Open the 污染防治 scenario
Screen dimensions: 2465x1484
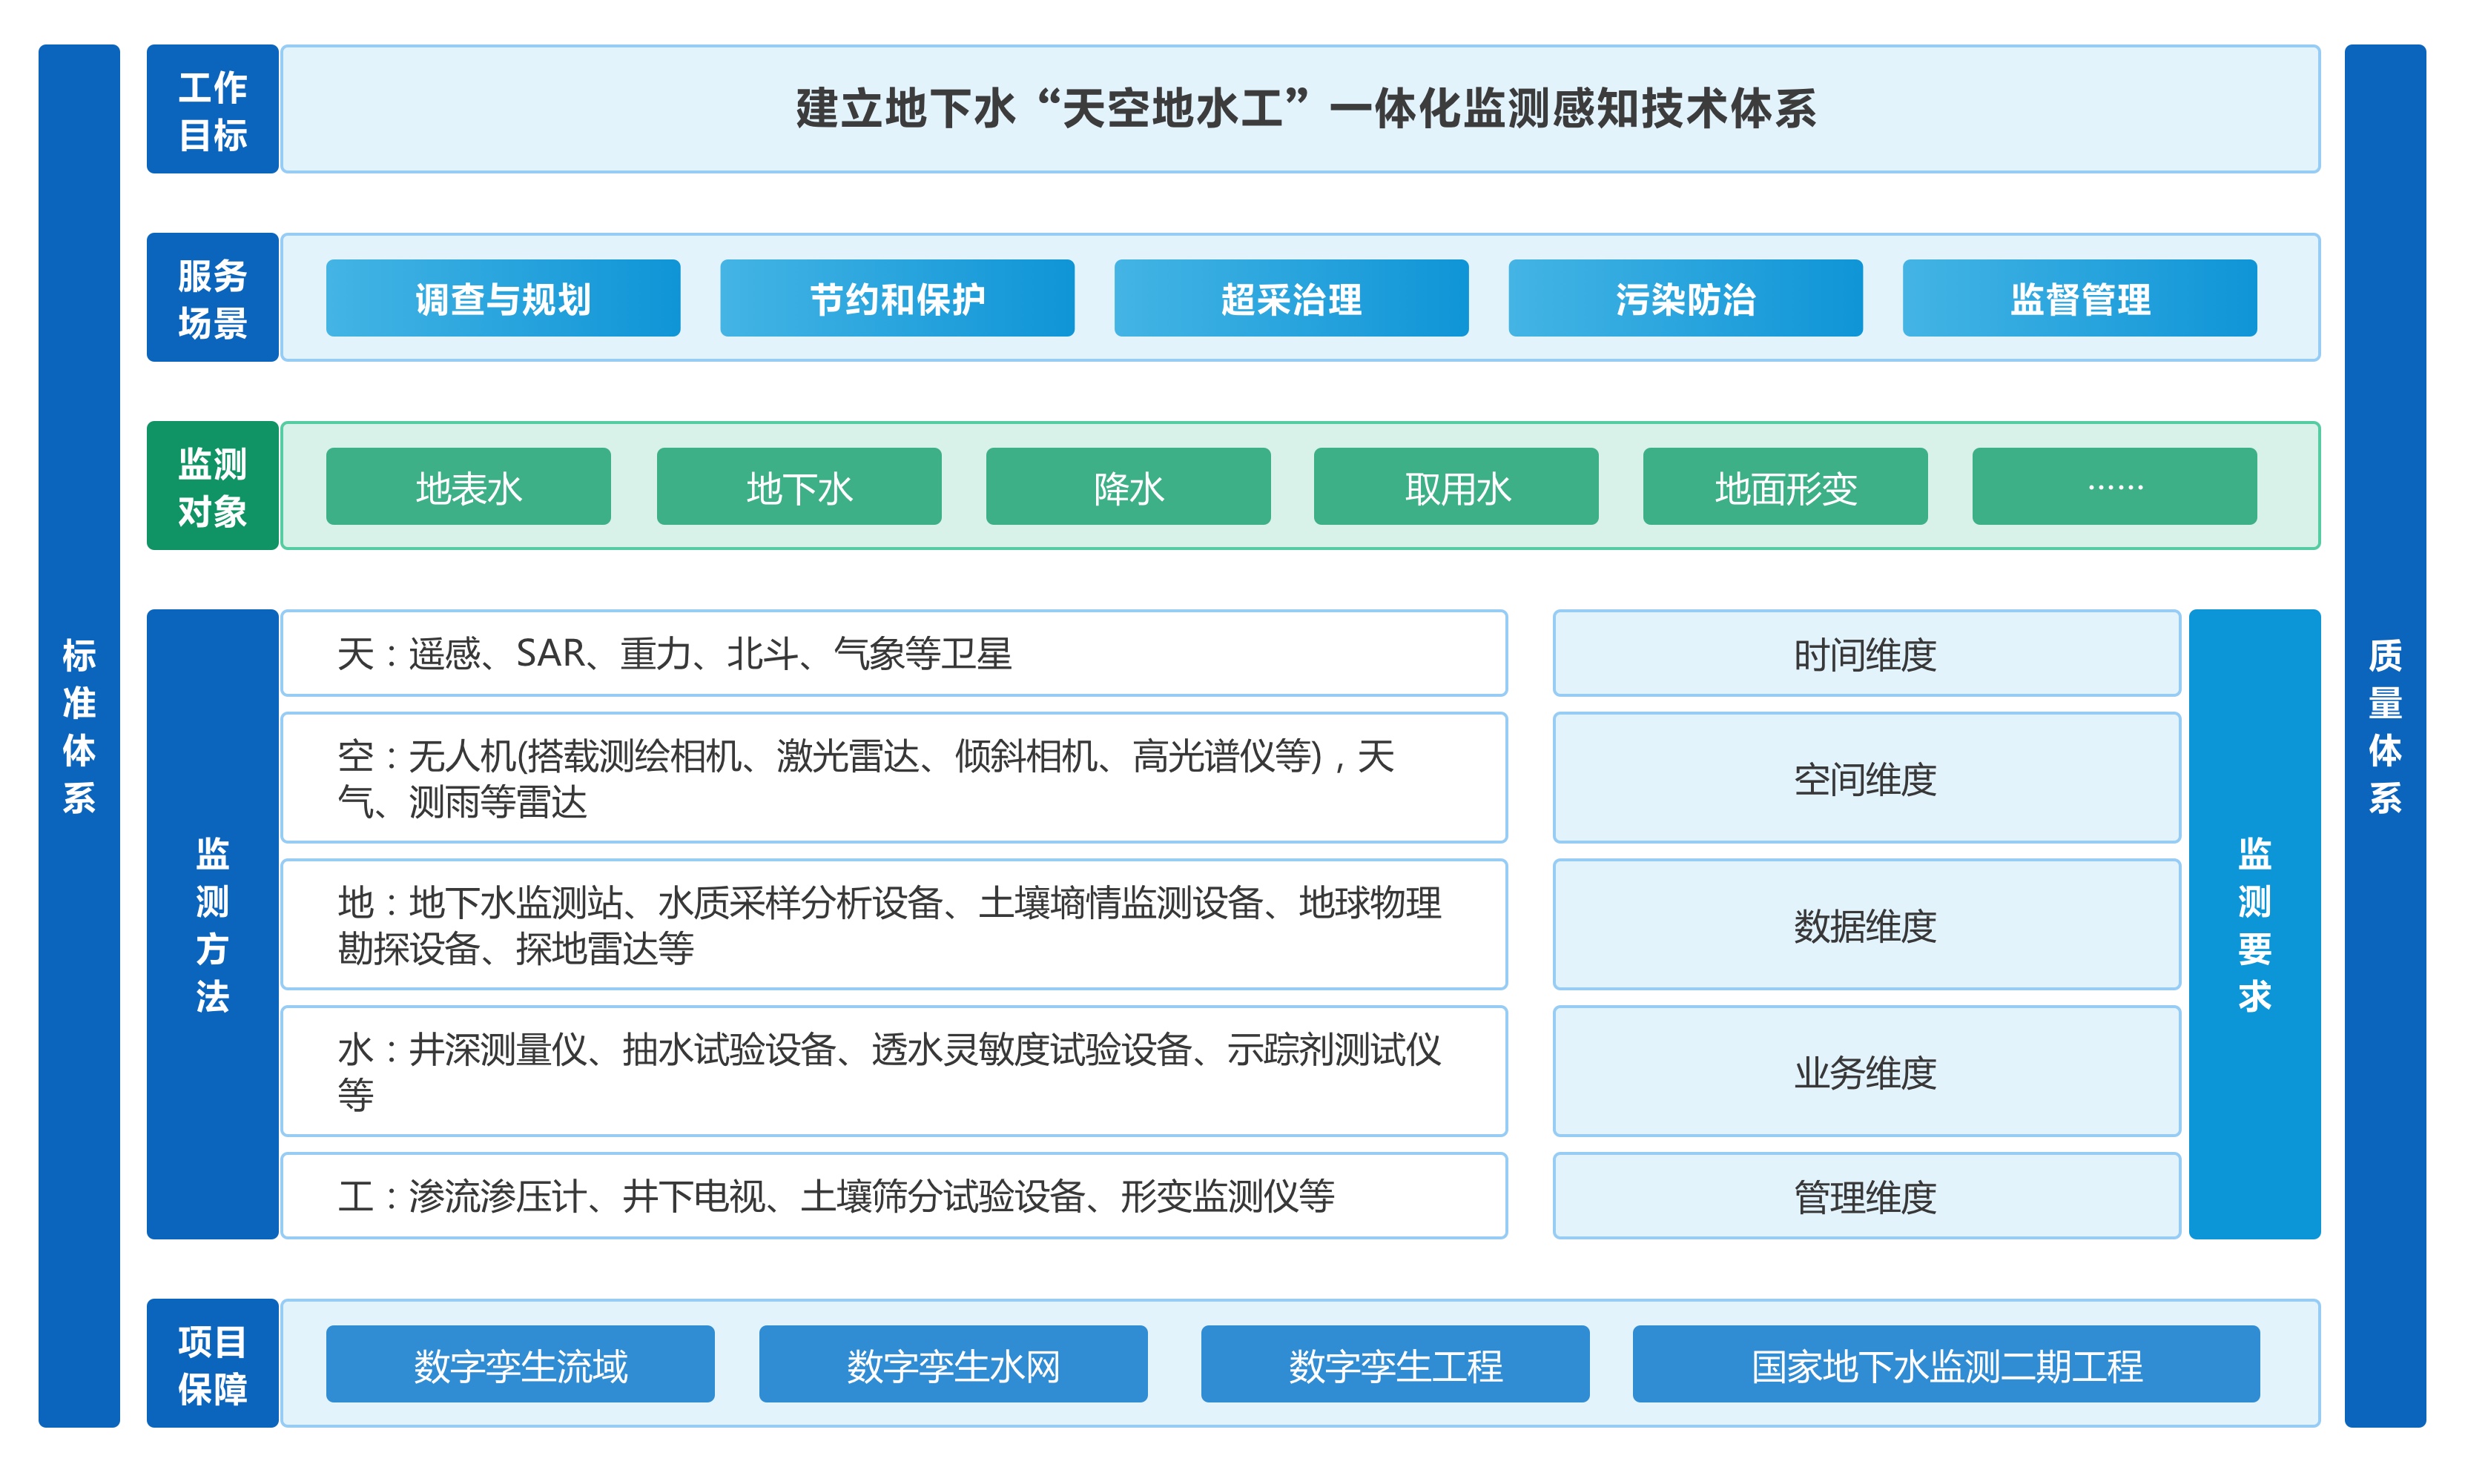tap(1685, 298)
